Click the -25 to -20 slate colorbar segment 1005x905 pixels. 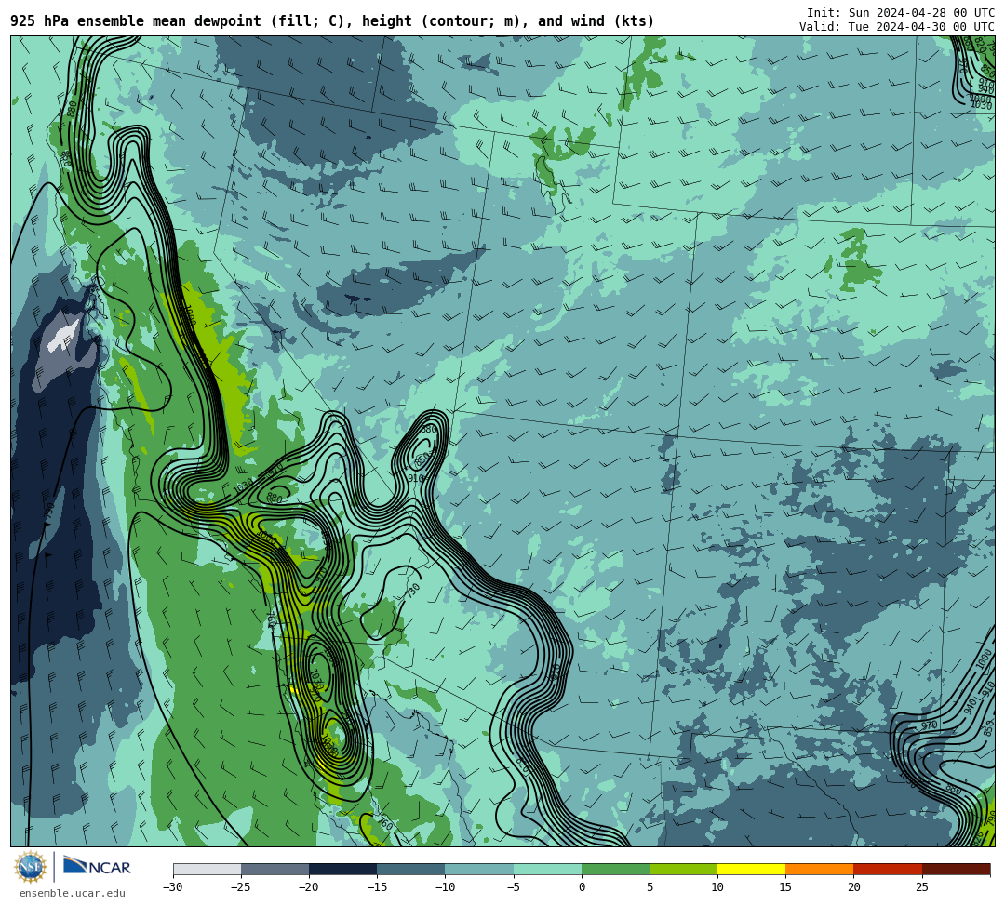pyautogui.click(x=275, y=869)
